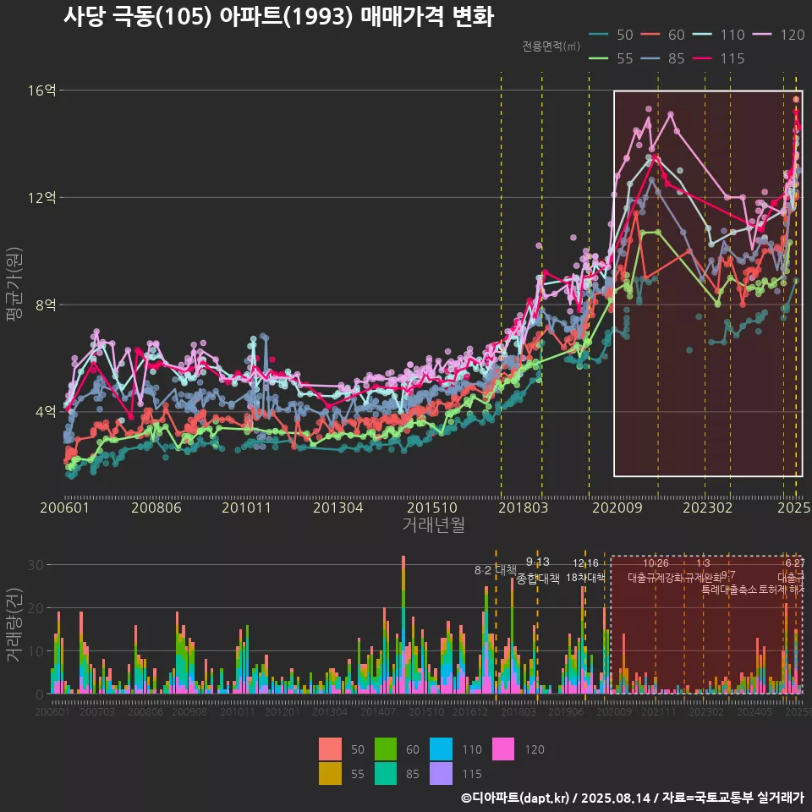Click the 30 volume axis label
This screenshot has height=812, width=812.
(36, 565)
